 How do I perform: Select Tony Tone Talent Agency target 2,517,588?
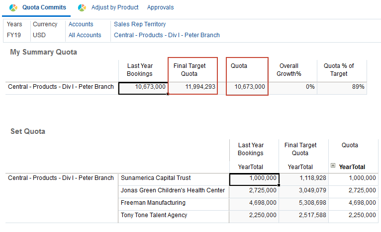[x=303, y=216]
